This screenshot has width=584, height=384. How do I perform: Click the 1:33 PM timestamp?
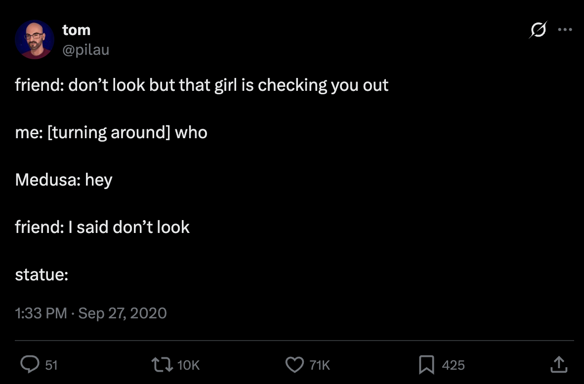coord(41,313)
